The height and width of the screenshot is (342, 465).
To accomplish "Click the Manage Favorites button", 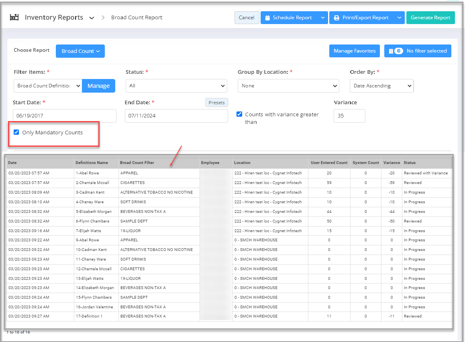I will [354, 51].
